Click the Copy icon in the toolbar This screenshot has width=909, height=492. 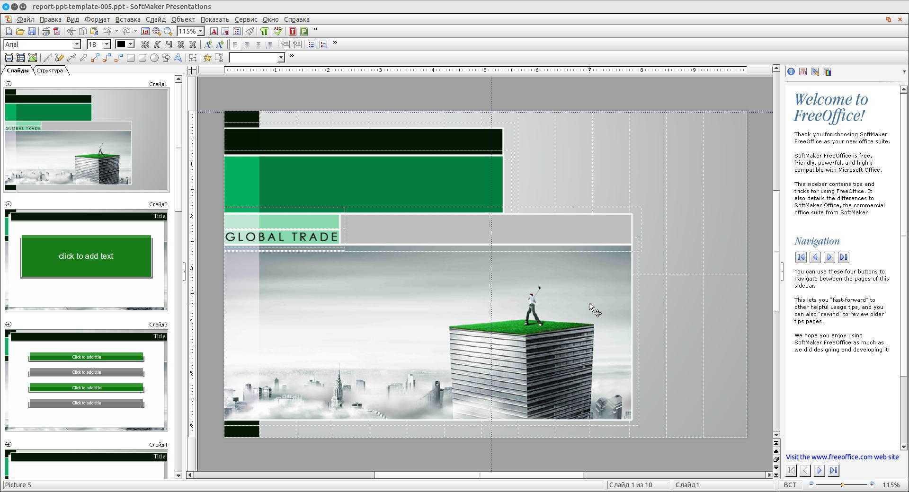click(x=82, y=31)
